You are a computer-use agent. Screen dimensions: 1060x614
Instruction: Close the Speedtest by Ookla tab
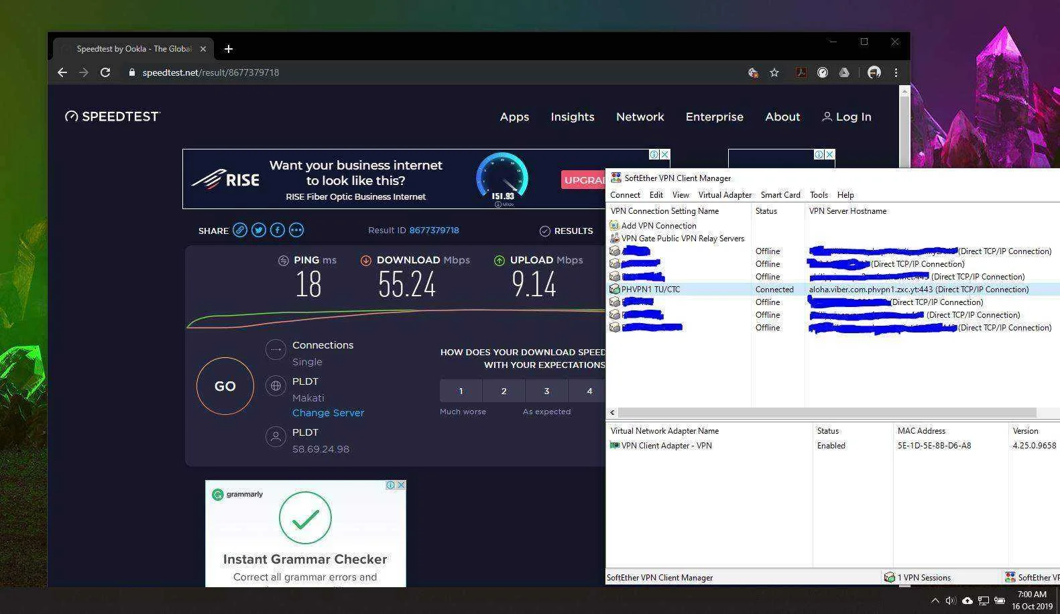tap(203, 49)
